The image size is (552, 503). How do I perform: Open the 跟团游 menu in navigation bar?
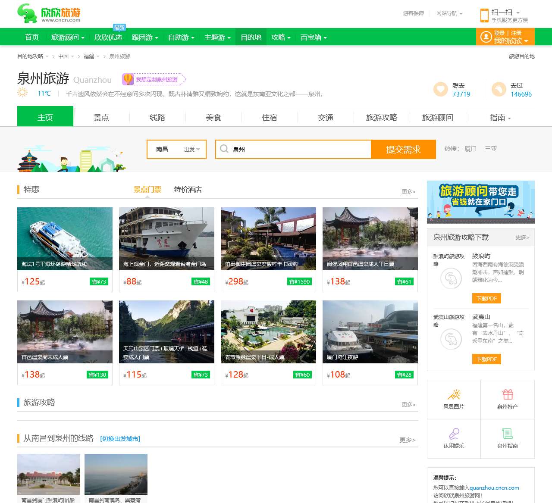tap(144, 37)
